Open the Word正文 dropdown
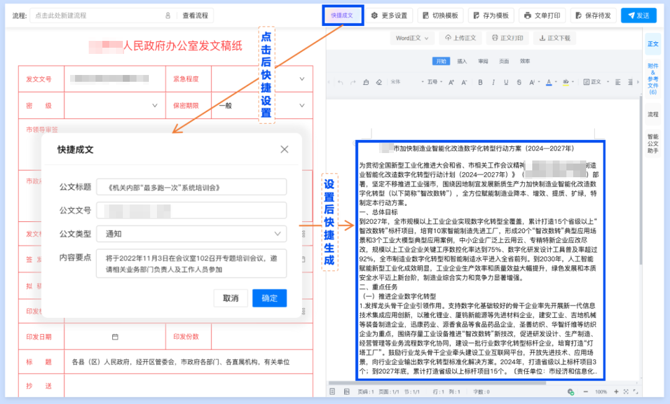Screen dimensions: 670x404 411,38
